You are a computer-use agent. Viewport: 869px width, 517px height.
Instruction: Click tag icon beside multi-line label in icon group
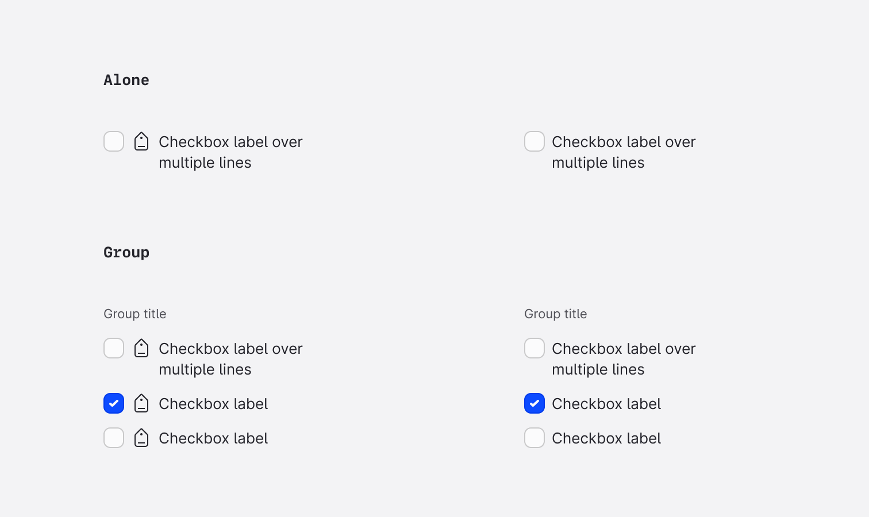pos(141,348)
